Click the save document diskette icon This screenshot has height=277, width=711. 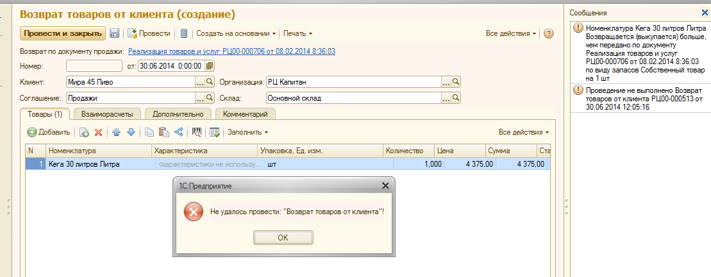point(115,33)
